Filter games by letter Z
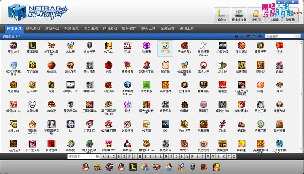Viewport: 304px width, 174px height. tap(234, 157)
